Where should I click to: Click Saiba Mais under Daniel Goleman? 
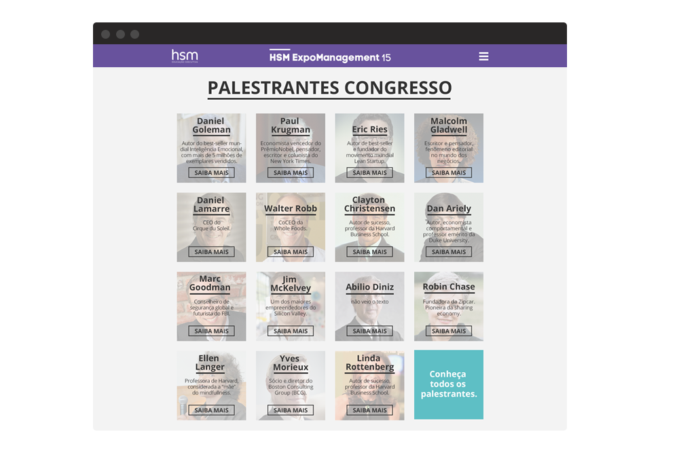pos(211,173)
